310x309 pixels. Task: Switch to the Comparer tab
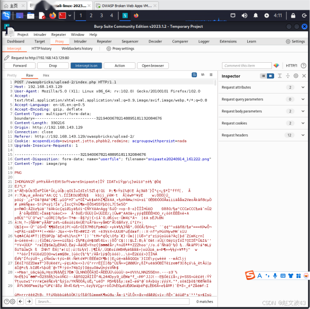tap(180, 41)
